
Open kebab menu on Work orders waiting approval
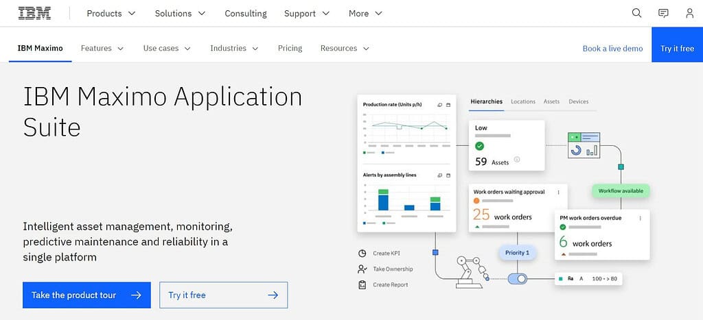click(x=558, y=192)
